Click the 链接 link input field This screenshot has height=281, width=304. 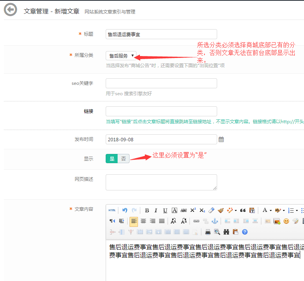coord(161,111)
